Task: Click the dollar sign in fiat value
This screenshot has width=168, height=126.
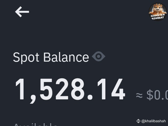Action: [x=150, y=95]
